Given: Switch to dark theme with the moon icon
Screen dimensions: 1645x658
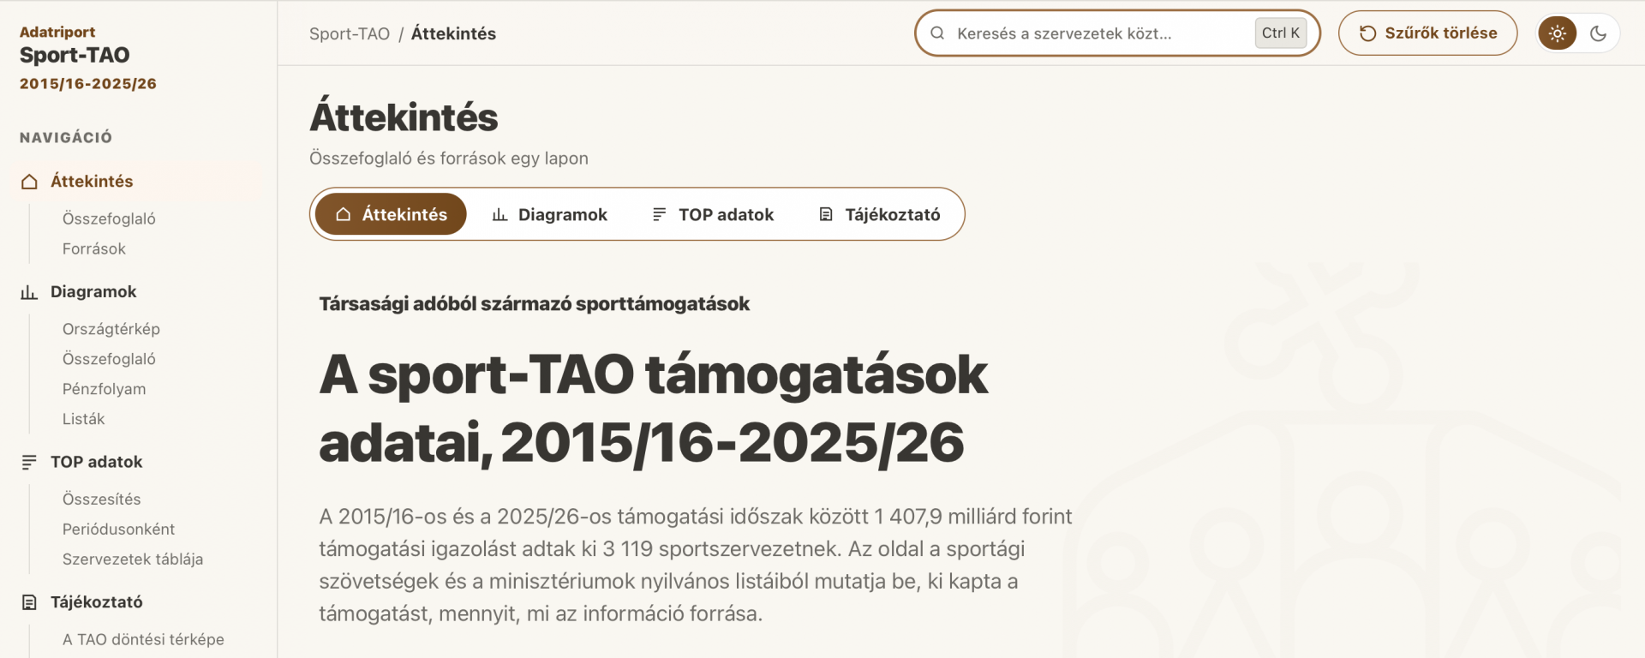Looking at the screenshot, I should tap(1598, 33).
